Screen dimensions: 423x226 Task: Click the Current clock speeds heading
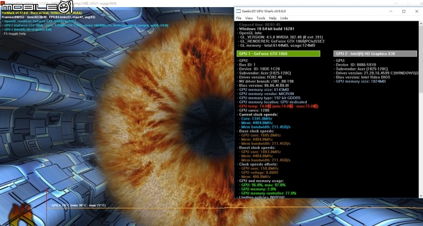[257, 114]
